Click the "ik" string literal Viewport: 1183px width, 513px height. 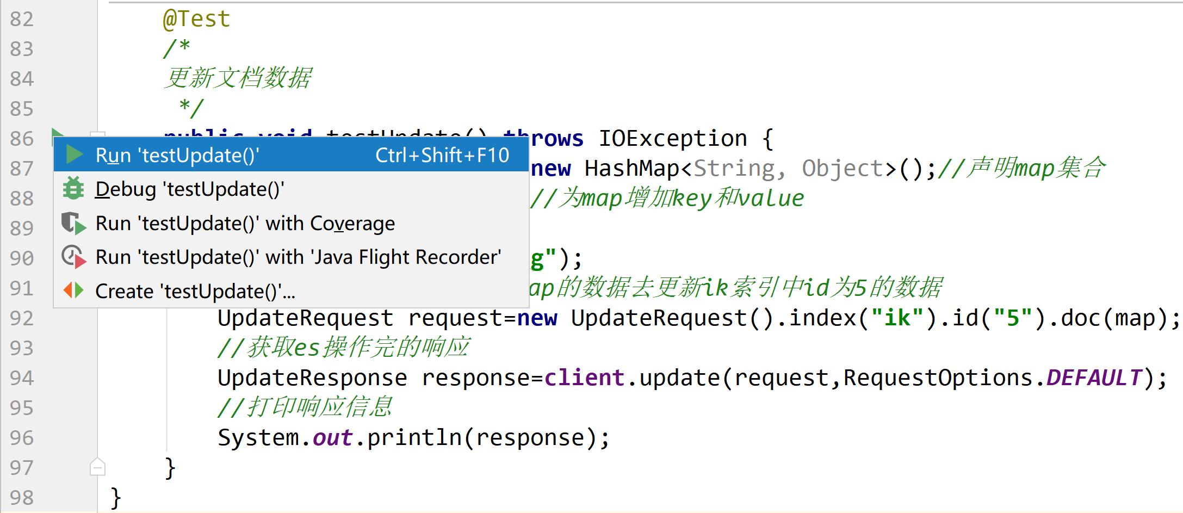coord(897,317)
